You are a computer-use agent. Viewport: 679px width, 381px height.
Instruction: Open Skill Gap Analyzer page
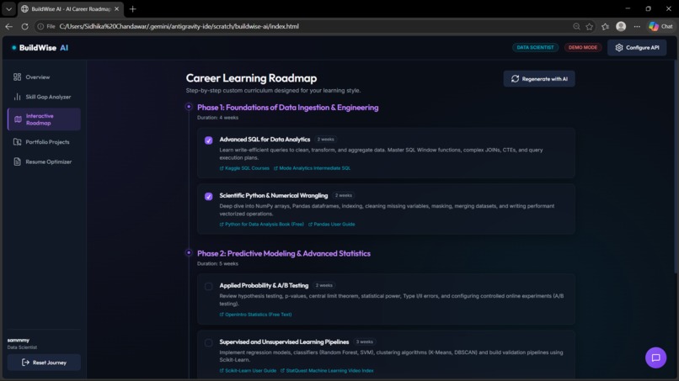[44, 97]
